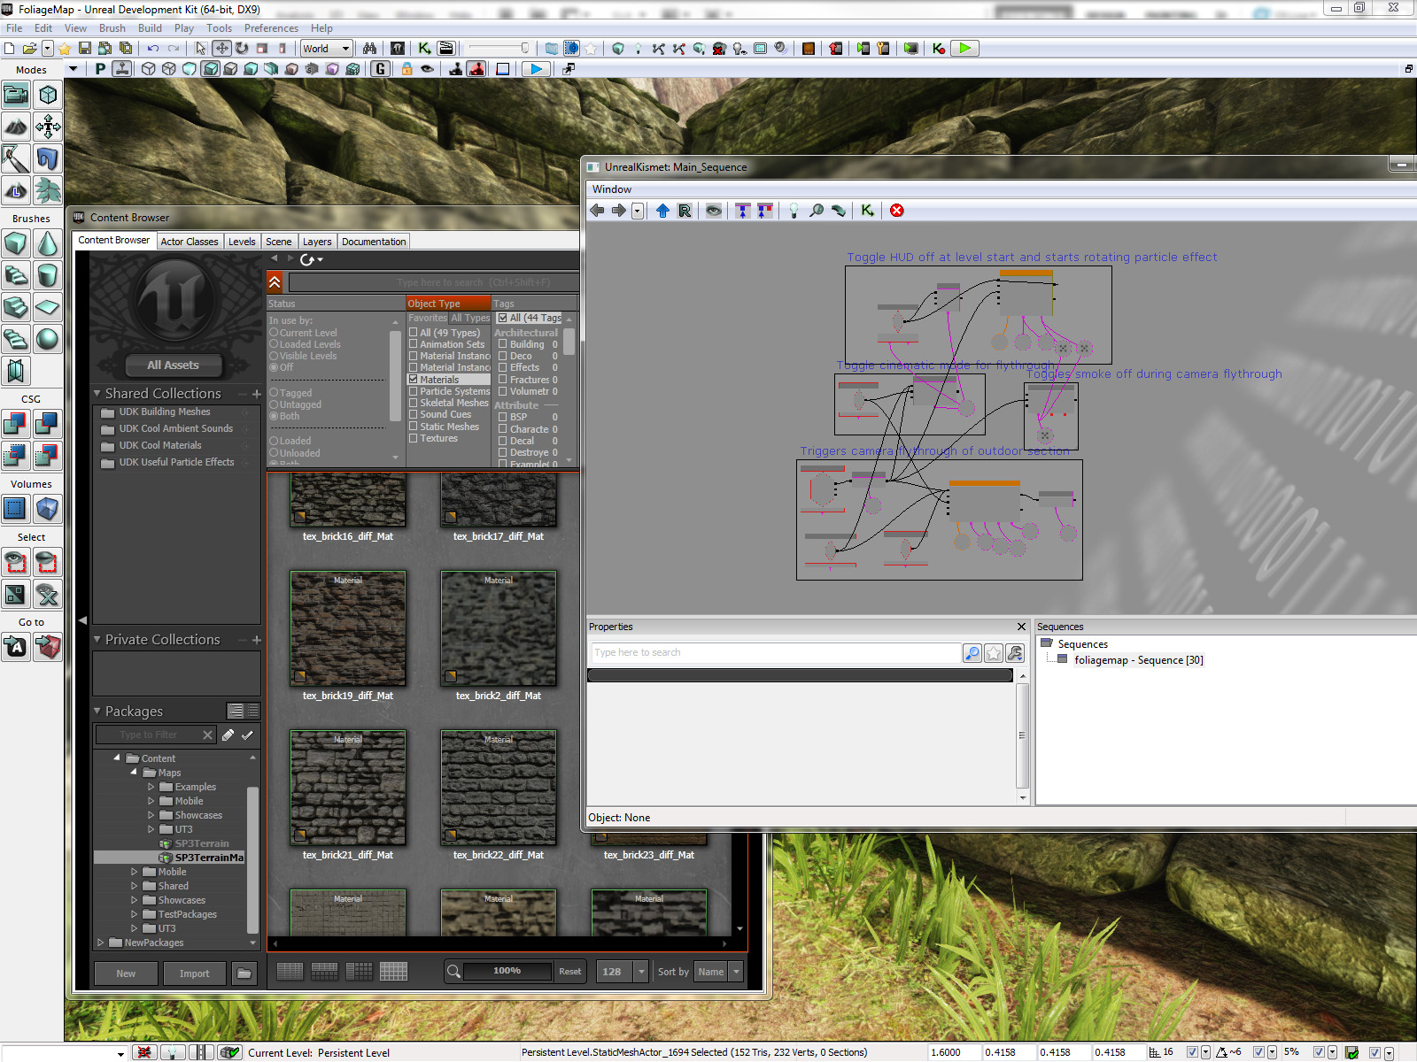Start game with green play button
The height and width of the screenshot is (1062, 1417).
[964, 49]
